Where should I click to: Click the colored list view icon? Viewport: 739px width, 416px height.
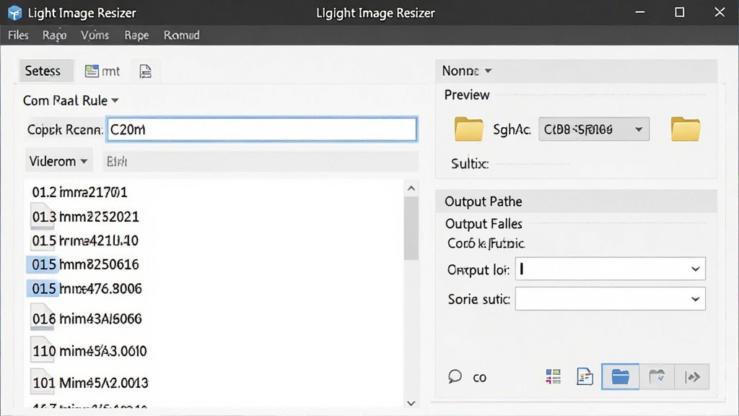(x=554, y=376)
